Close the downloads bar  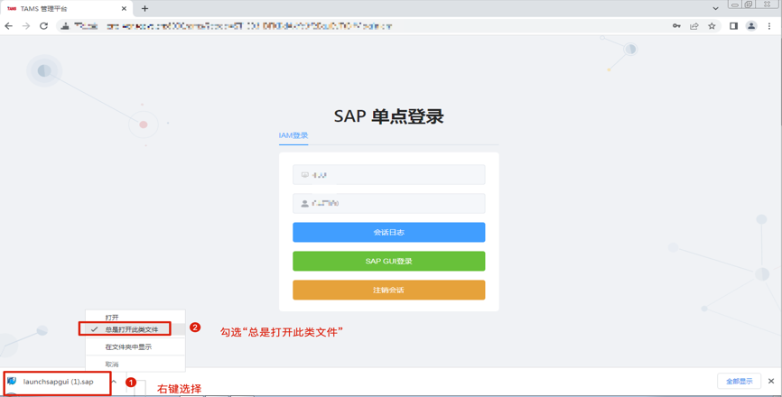point(771,381)
